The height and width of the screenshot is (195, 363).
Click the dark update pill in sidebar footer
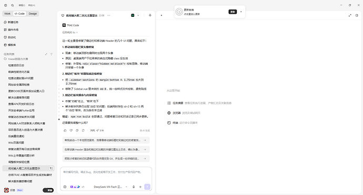48,190
